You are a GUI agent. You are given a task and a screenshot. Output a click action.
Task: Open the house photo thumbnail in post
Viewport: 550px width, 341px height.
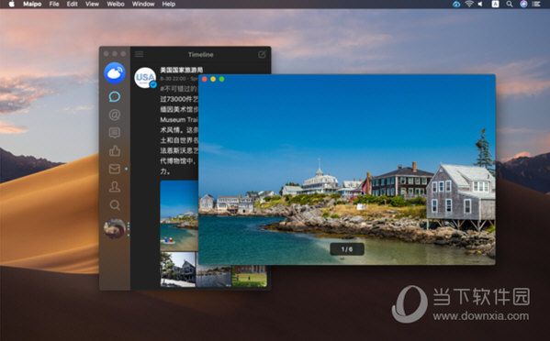click(178, 269)
